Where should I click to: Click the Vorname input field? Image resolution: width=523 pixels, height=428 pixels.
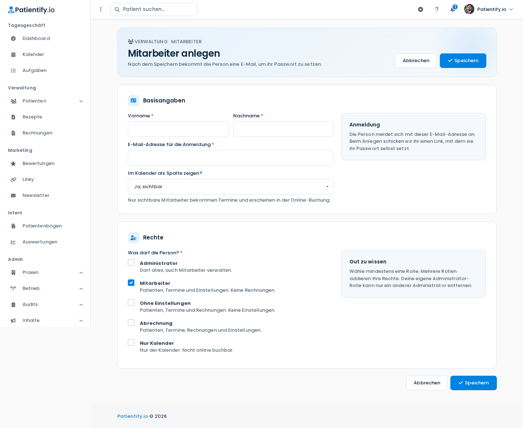[x=178, y=129]
